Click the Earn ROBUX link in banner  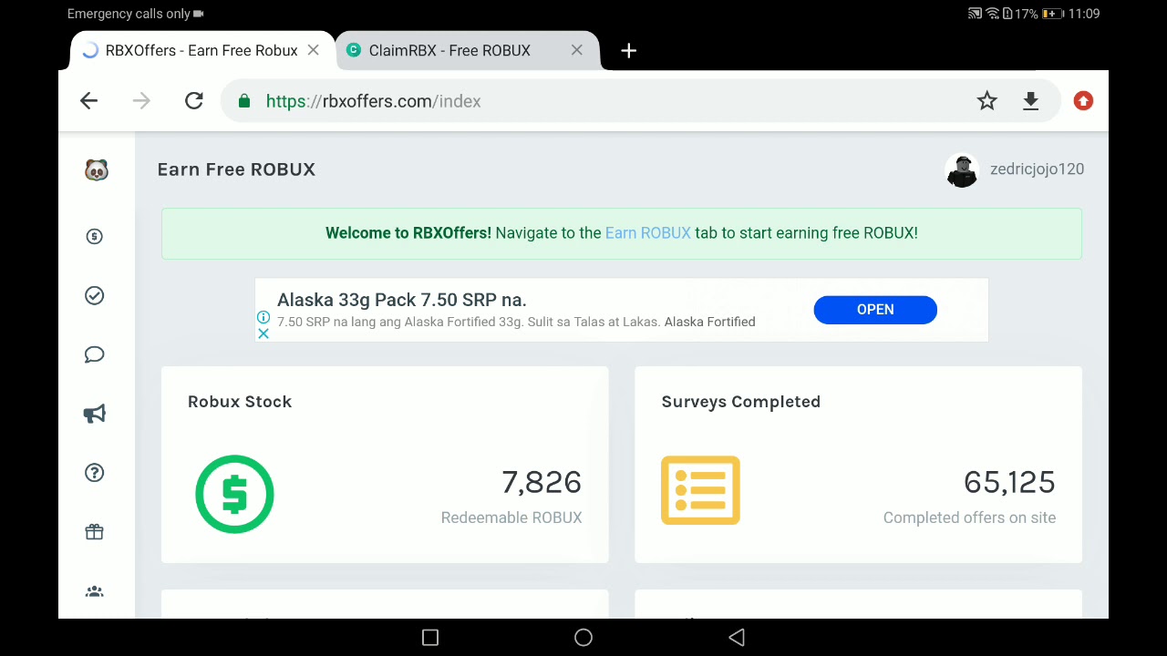coord(647,233)
